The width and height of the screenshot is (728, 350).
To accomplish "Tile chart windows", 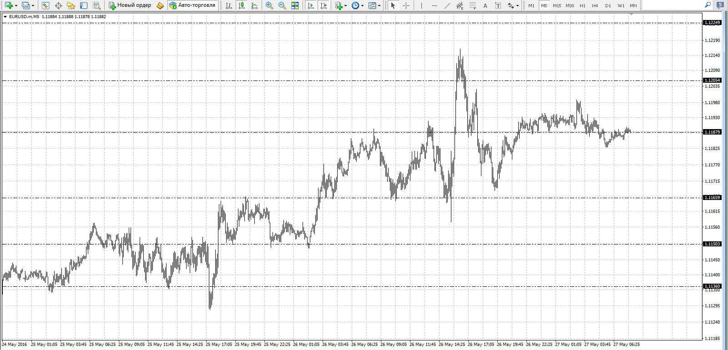I will click(x=295, y=5).
